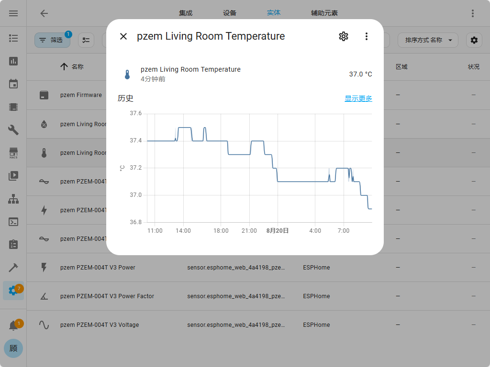Open notifications bell in sidebar
Screen dimensions: 490x367
coord(13,326)
